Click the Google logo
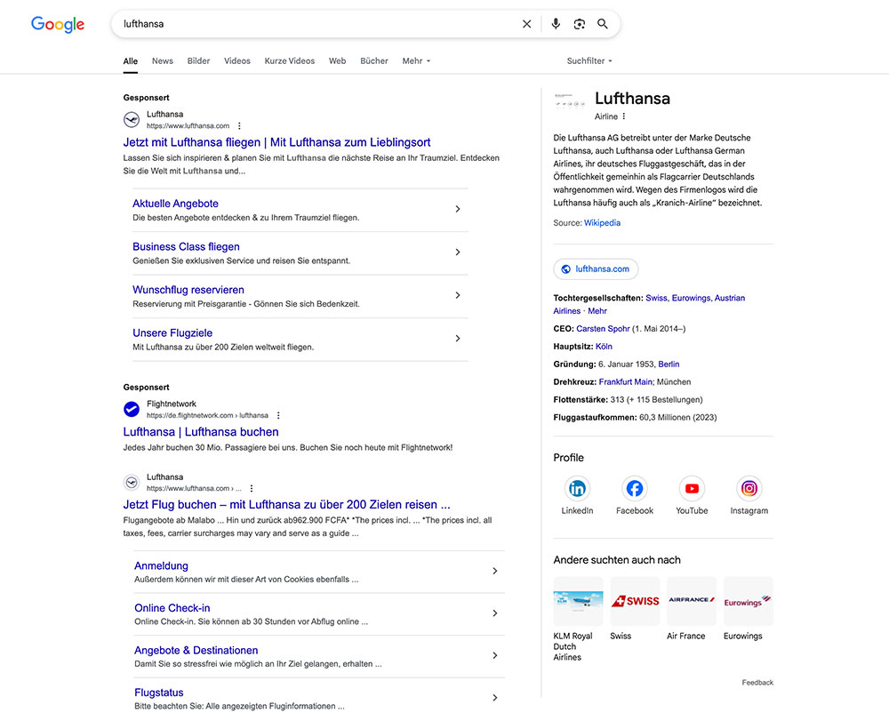889x721 pixels. pyautogui.click(x=58, y=24)
